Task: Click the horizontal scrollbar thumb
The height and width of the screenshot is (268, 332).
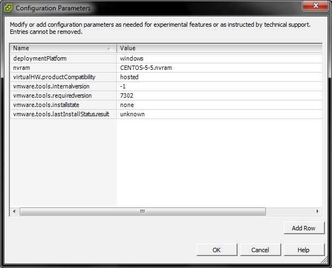Action: point(143,211)
